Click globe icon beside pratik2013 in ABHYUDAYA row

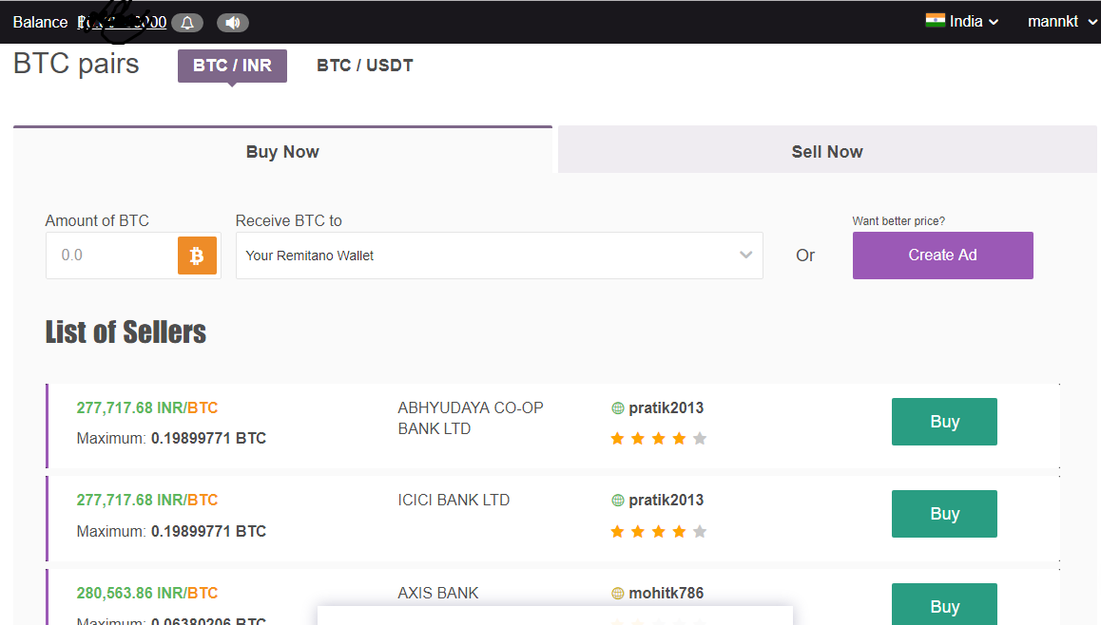click(x=618, y=408)
